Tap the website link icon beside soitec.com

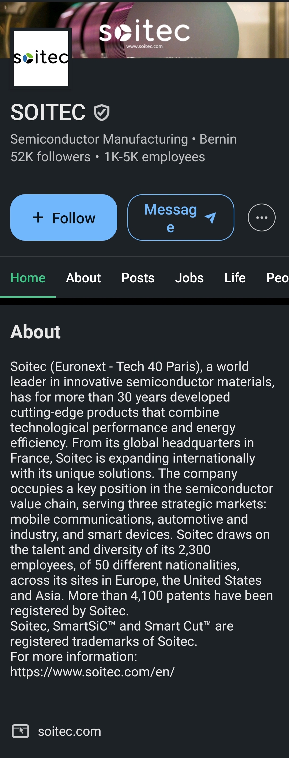tap(20, 731)
